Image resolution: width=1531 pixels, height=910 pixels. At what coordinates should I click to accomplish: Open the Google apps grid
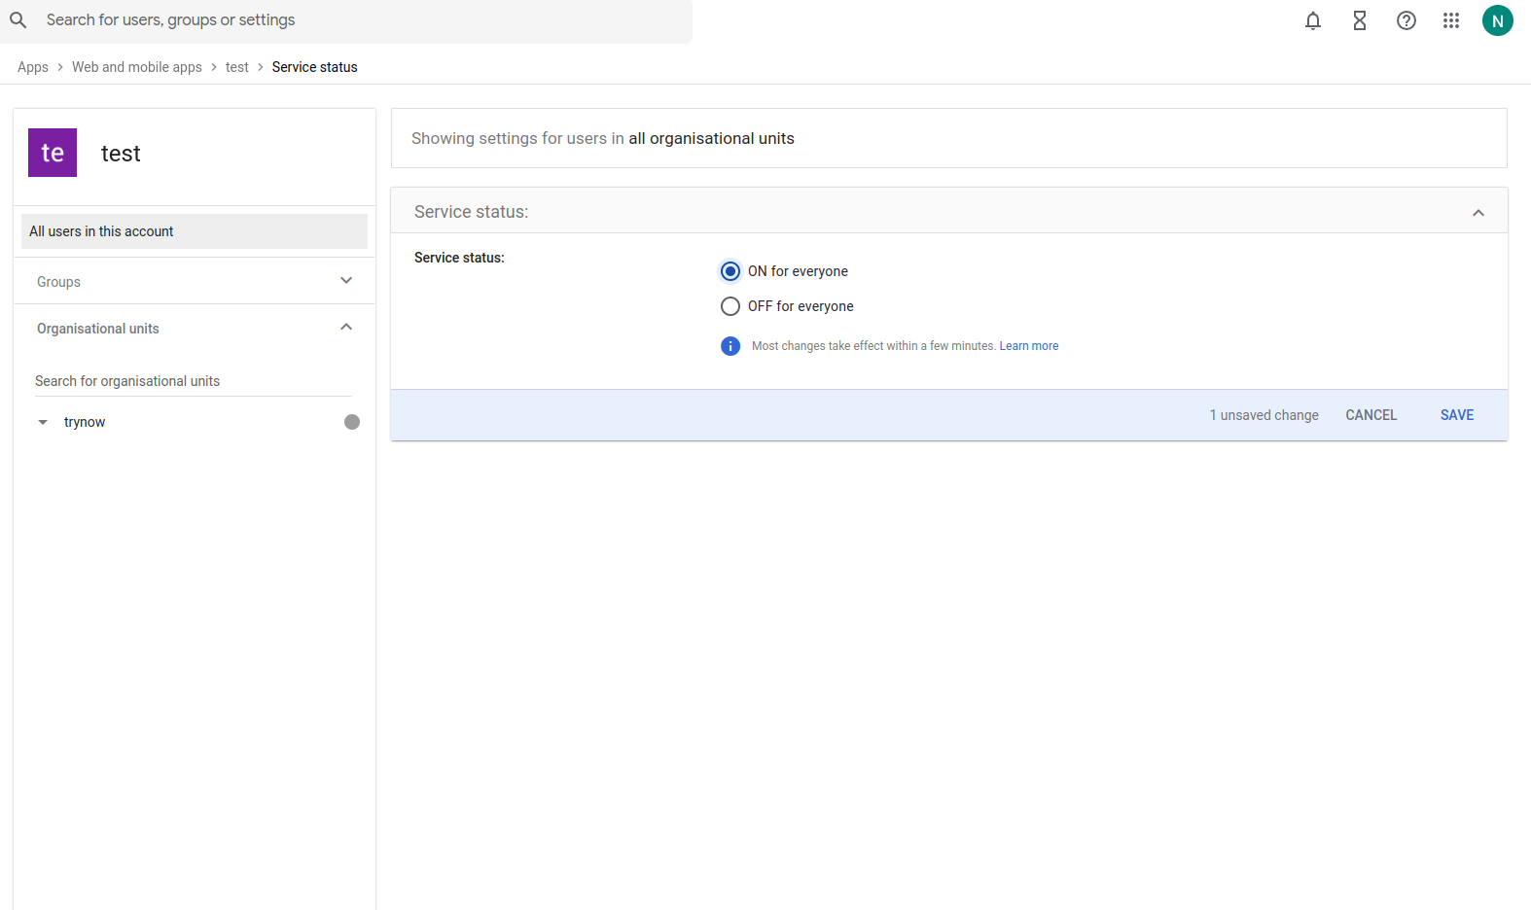1451,20
